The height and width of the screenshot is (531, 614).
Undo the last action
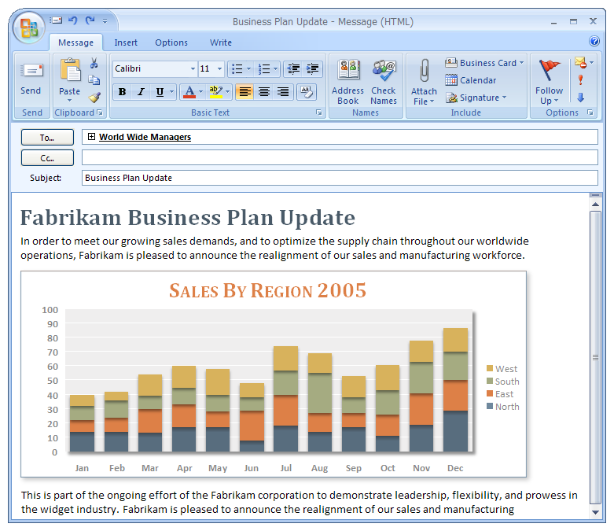coord(73,20)
